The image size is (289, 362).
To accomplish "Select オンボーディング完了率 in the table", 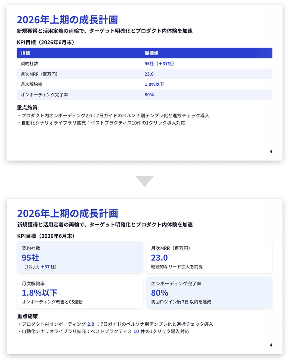I will pos(44,95).
